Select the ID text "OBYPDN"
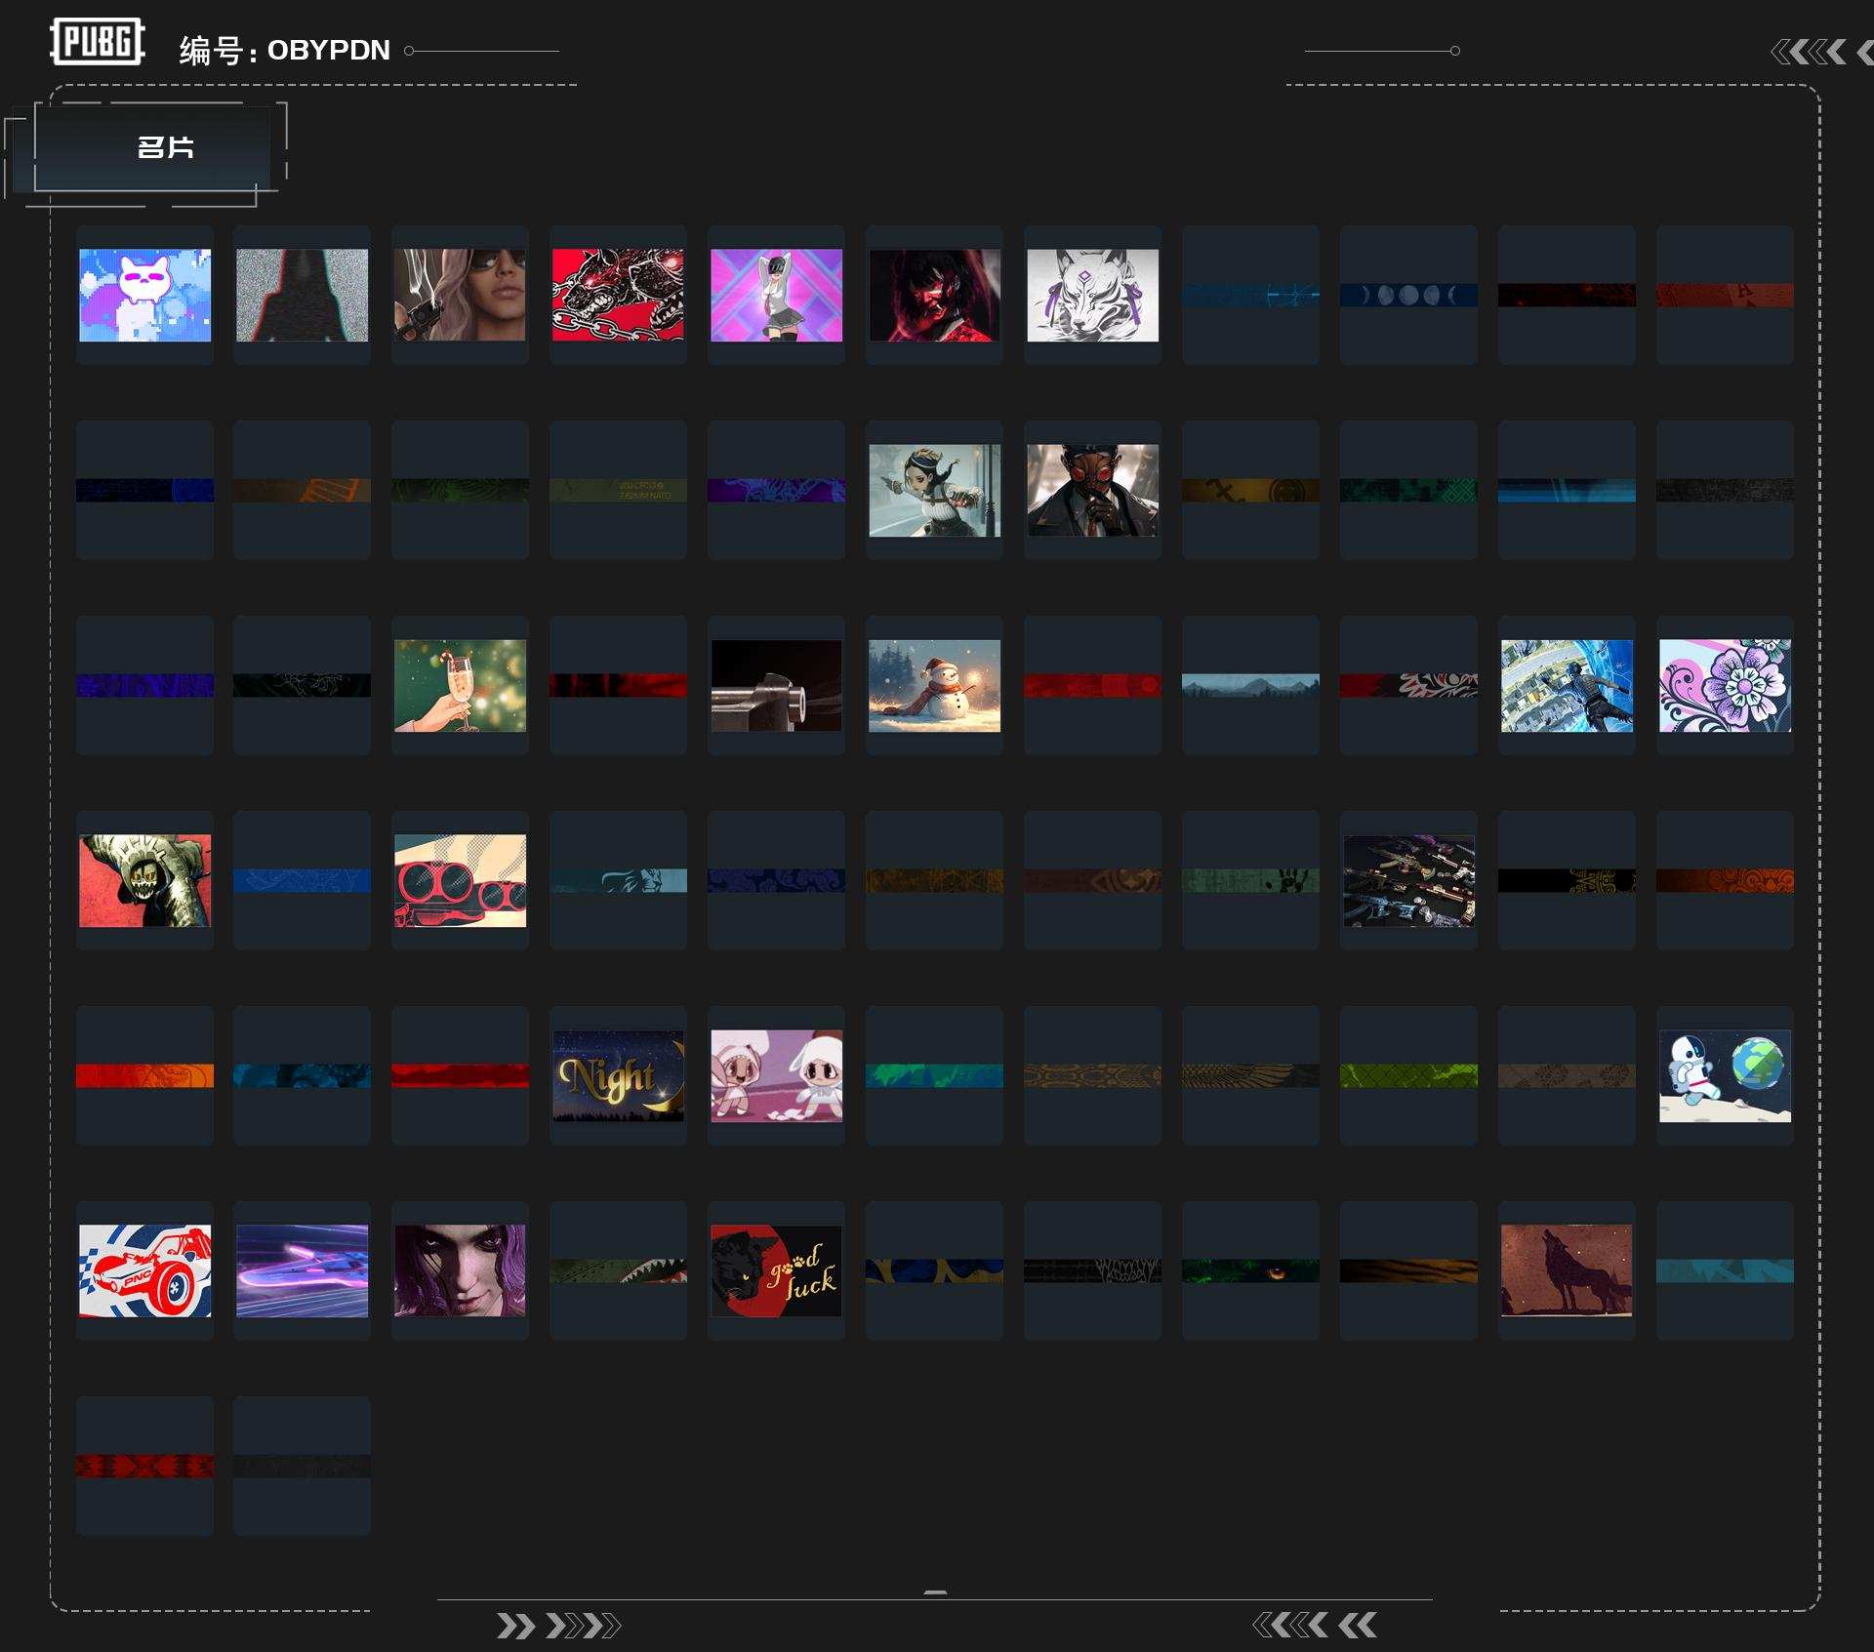 (x=329, y=51)
